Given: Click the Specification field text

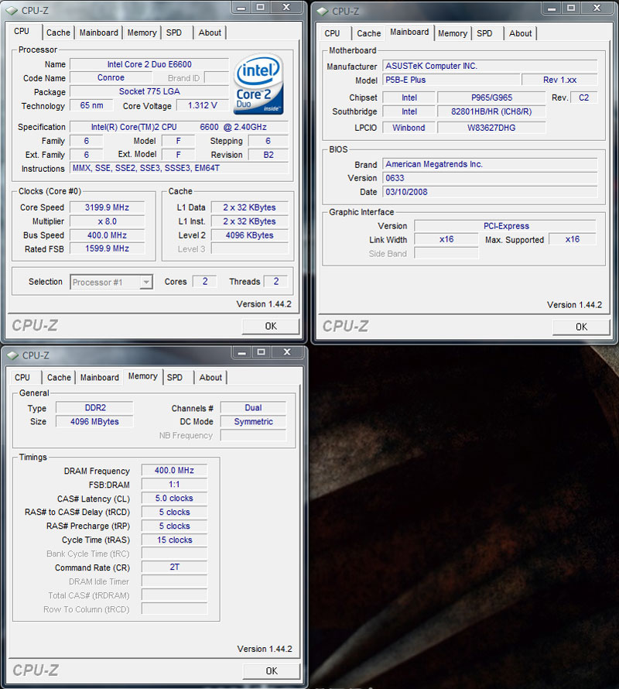Looking at the screenshot, I should 179,127.
